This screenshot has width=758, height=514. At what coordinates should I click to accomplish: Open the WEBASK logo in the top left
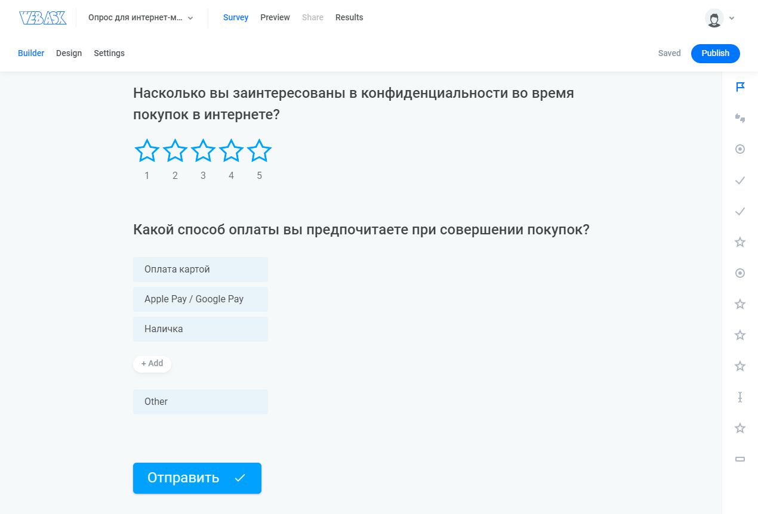click(x=43, y=17)
